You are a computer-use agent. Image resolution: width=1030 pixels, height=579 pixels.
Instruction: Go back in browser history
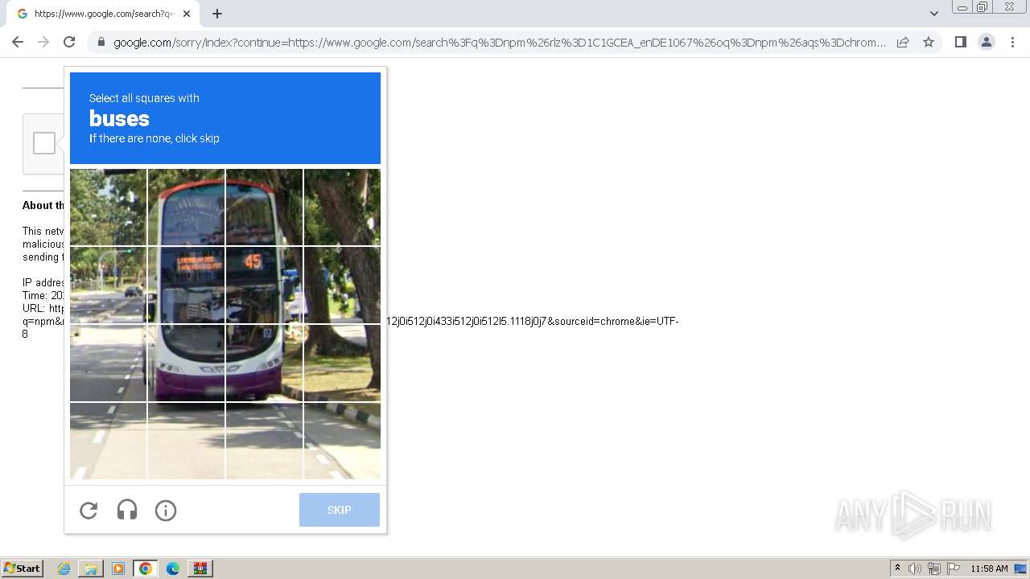point(18,42)
